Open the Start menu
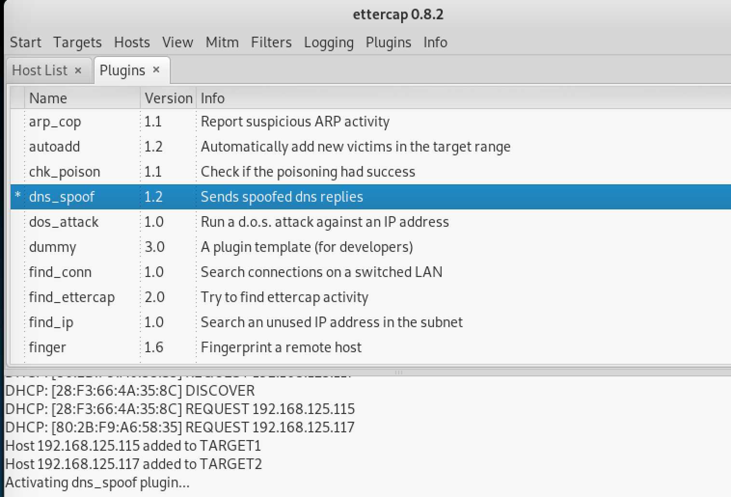The width and height of the screenshot is (731, 497). click(x=26, y=42)
